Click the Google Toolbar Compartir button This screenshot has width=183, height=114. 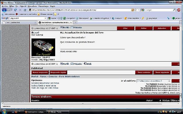[x=69, y=18]
